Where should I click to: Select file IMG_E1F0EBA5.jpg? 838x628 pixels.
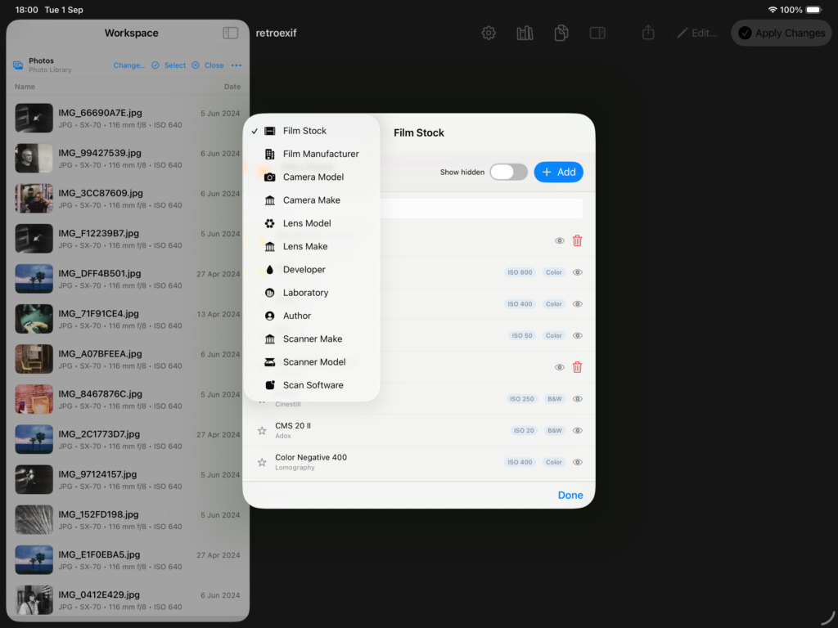(128, 559)
